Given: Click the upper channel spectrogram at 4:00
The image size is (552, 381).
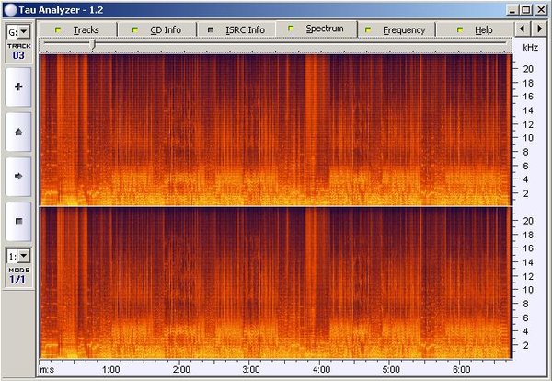Looking at the screenshot, I should click(x=319, y=130).
